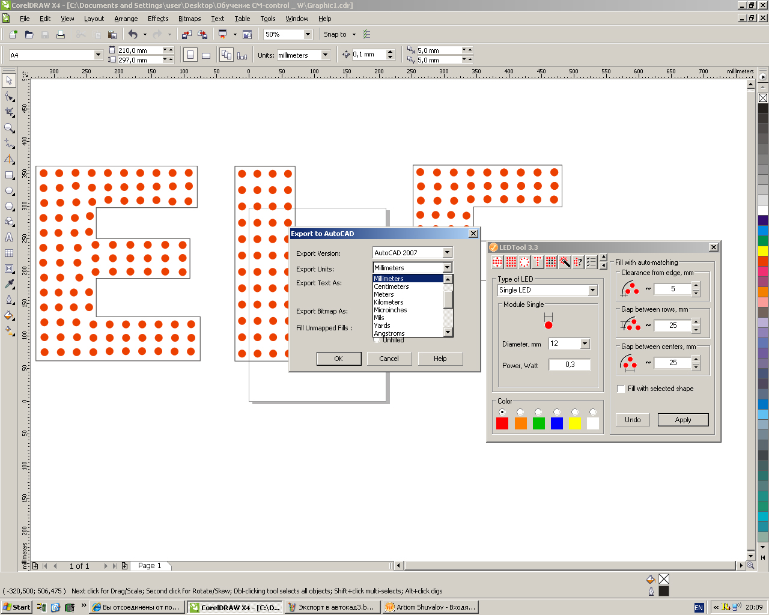
Task: Select blue LED color radio button
Action: (557, 412)
